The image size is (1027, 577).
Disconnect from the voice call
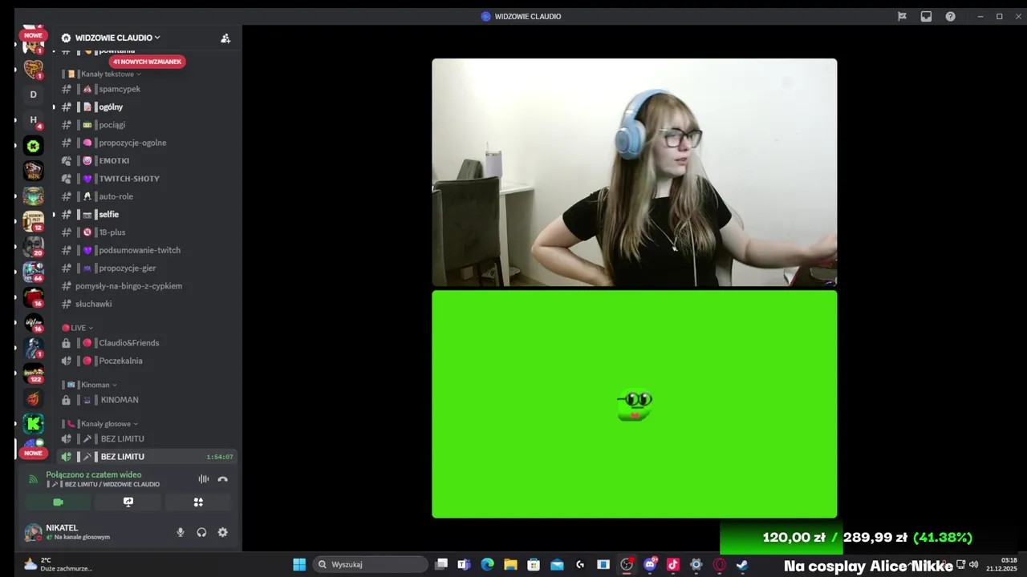click(x=223, y=479)
